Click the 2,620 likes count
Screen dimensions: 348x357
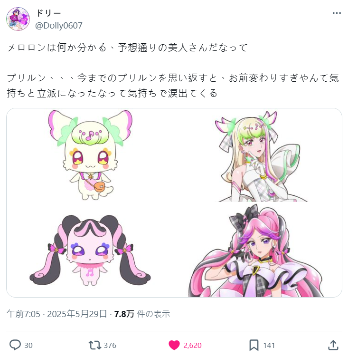[192, 346]
